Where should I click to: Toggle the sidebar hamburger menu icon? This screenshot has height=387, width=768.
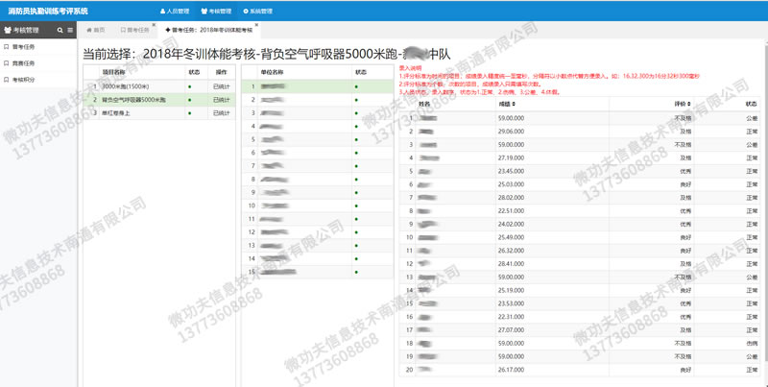tap(70, 30)
